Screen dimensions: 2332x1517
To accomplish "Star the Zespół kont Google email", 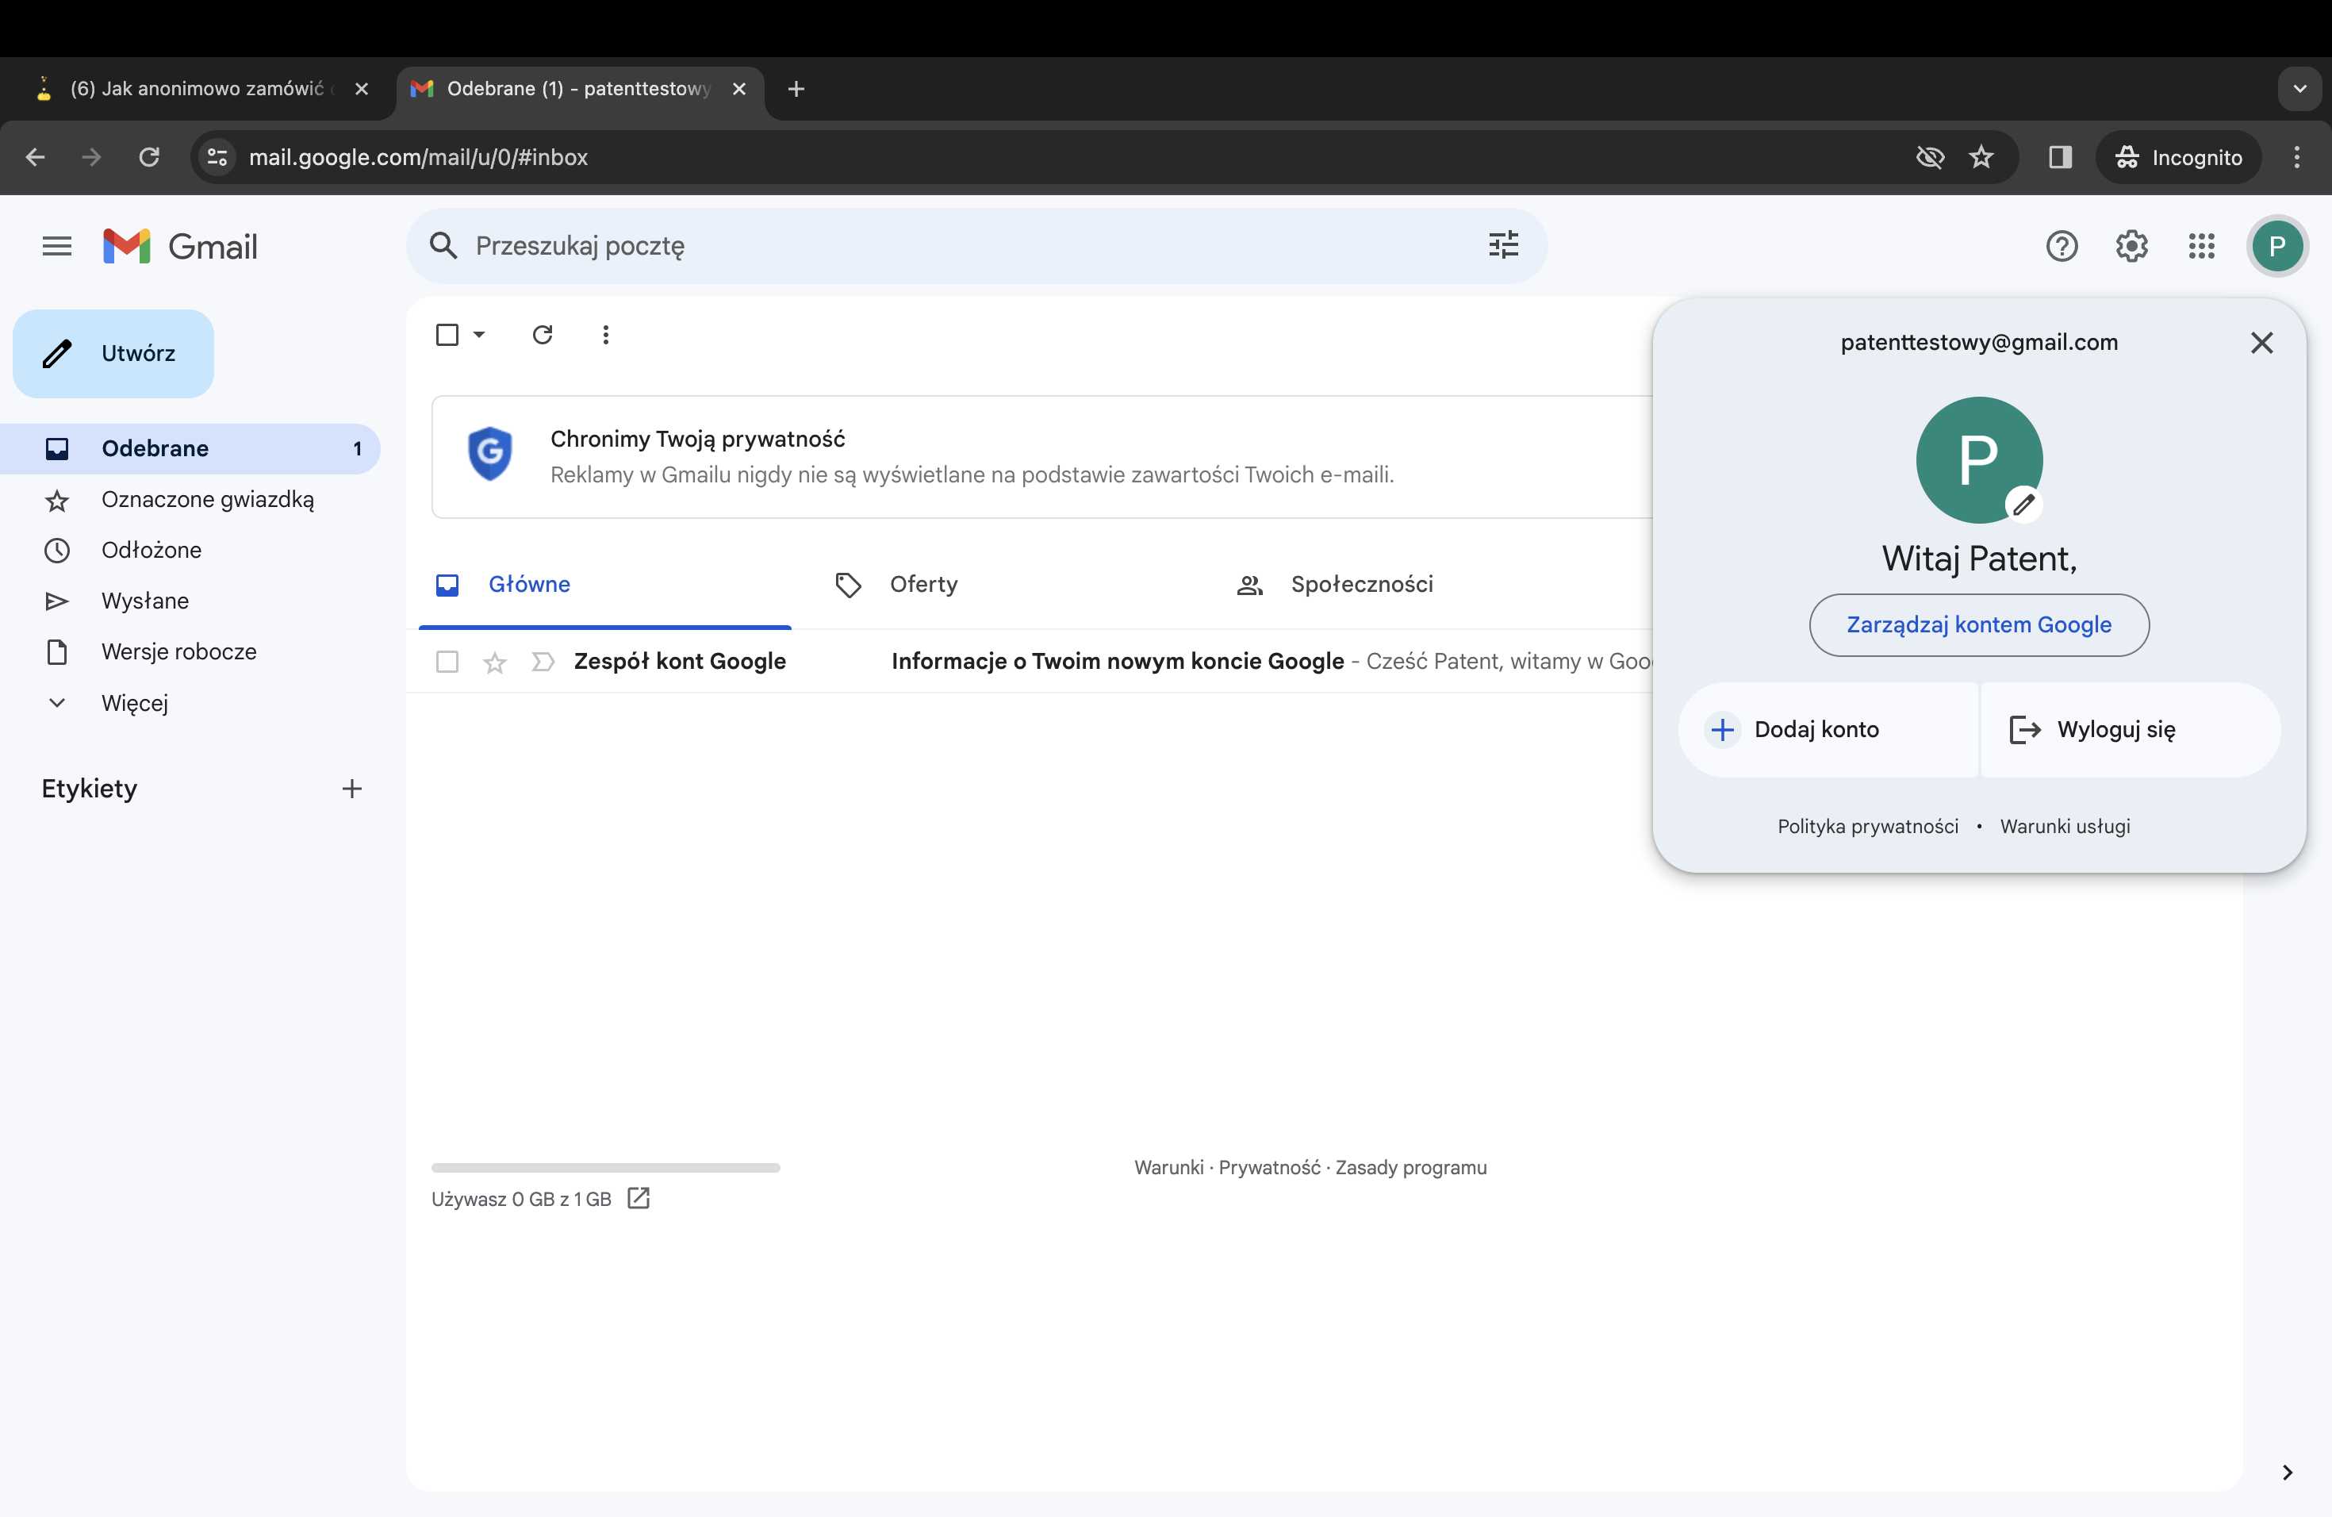I will 495,662.
